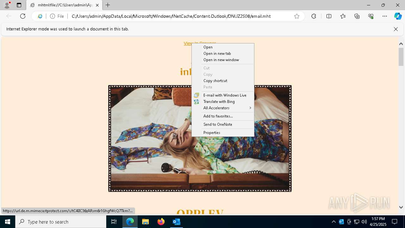Viewport: 405px width, 228px height.
Task: Click the taskbar search box
Action: [x=61, y=222]
